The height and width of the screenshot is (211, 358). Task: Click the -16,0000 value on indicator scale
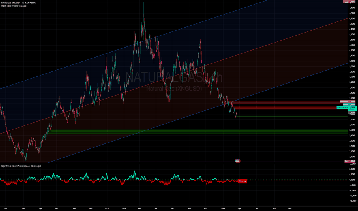tap(352, 201)
